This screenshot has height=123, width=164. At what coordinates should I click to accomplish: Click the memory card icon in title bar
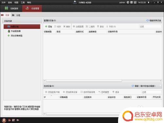[x=132, y=2]
